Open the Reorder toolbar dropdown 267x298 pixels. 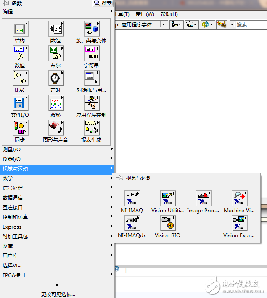(208, 24)
